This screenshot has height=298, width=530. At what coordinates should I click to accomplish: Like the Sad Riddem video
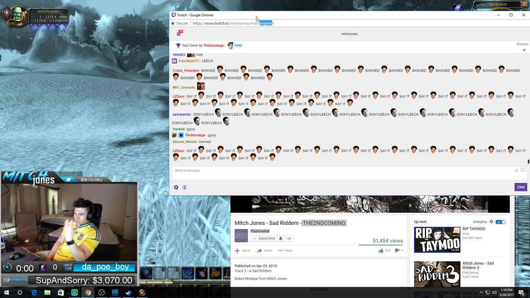(381, 250)
